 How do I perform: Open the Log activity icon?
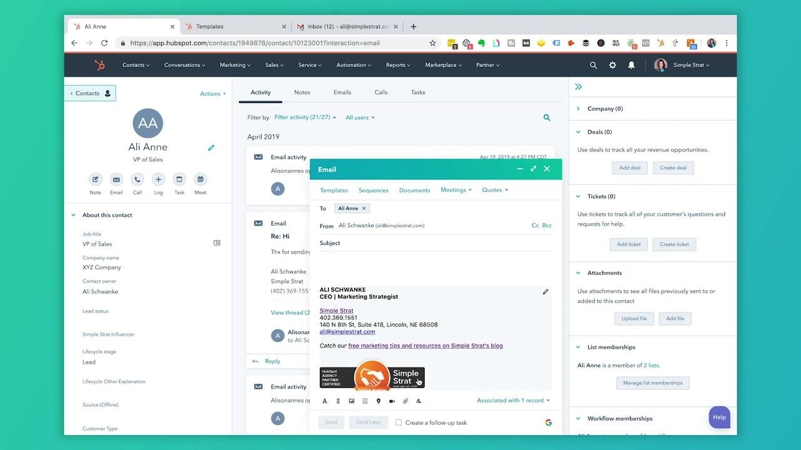pos(158,179)
